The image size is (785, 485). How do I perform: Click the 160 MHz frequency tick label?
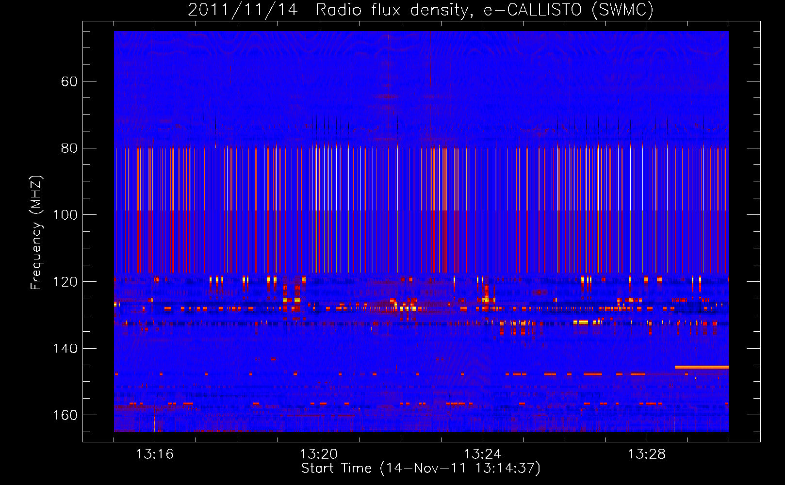(x=65, y=415)
